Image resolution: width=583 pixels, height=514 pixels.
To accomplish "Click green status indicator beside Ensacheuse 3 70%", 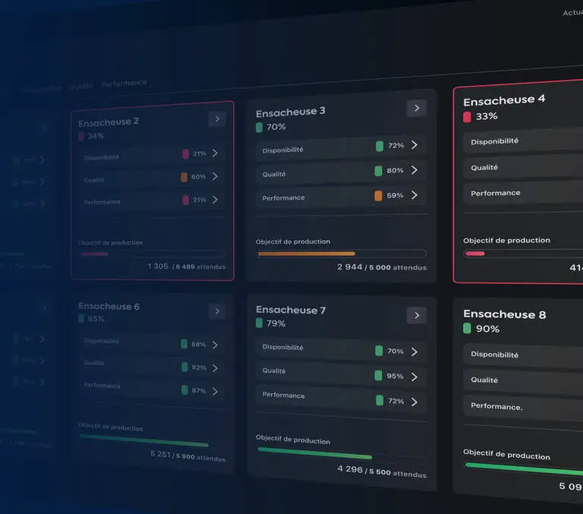I will tap(259, 128).
